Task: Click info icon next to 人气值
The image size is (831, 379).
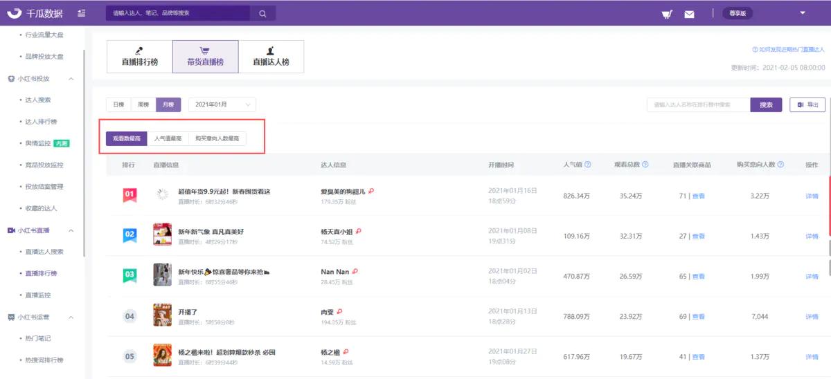Action: [x=587, y=165]
